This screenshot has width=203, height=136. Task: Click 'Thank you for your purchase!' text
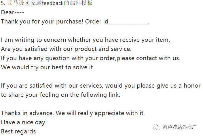(x=42, y=21)
